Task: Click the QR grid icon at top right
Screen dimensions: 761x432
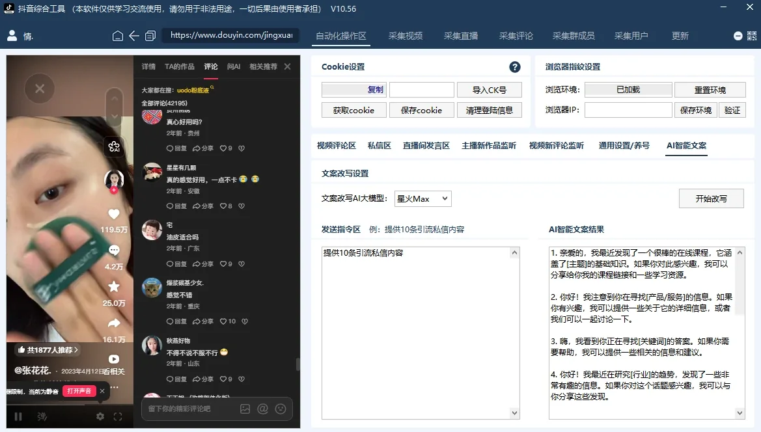Action: point(752,36)
